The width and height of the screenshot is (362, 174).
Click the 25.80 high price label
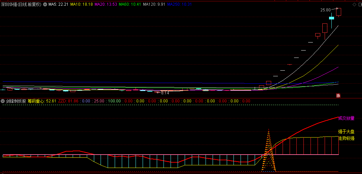pos(325,10)
